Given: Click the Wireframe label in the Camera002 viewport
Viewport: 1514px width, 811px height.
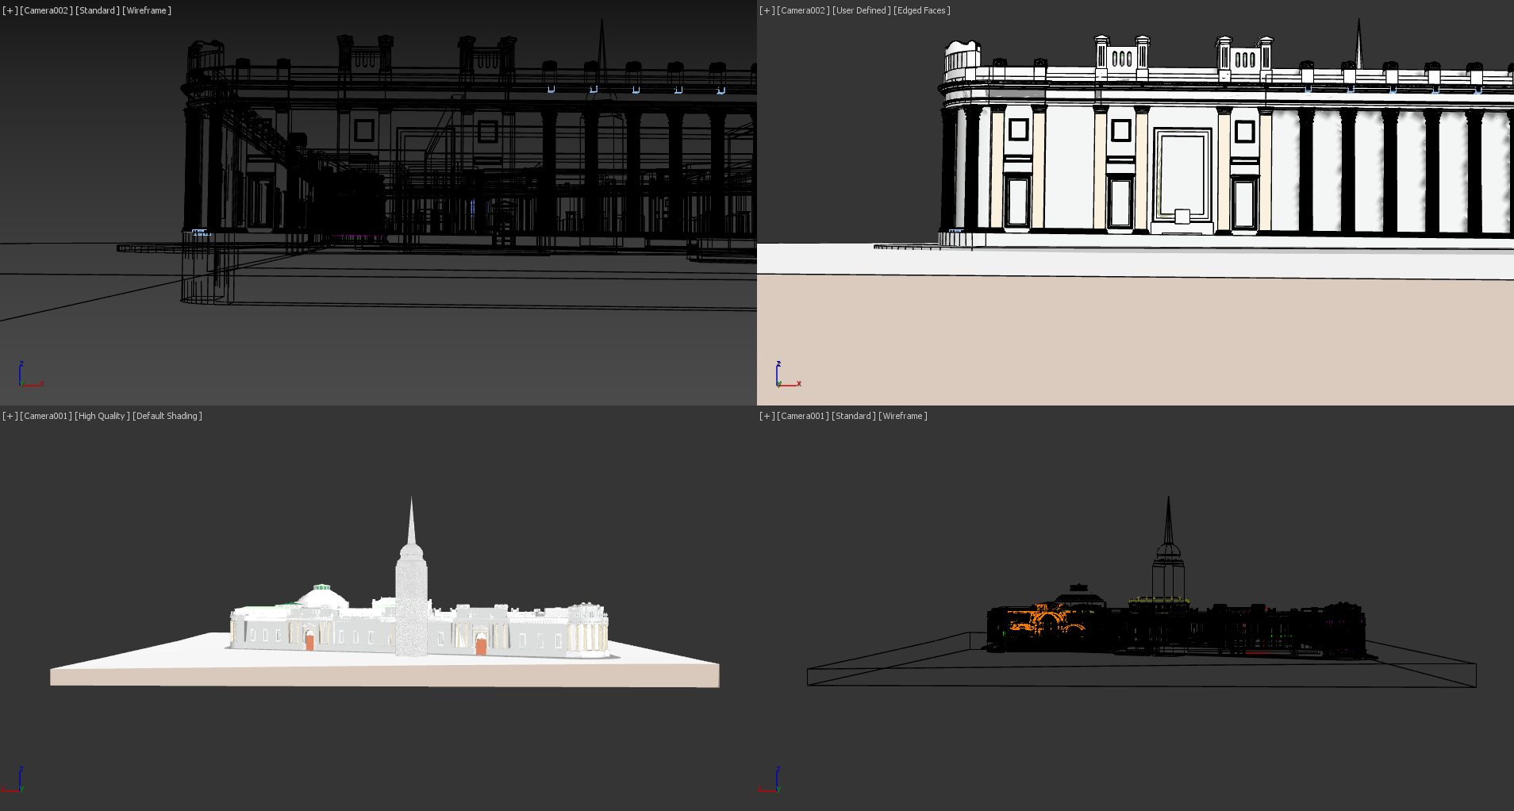Looking at the screenshot, I should pyautogui.click(x=147, y=10).
